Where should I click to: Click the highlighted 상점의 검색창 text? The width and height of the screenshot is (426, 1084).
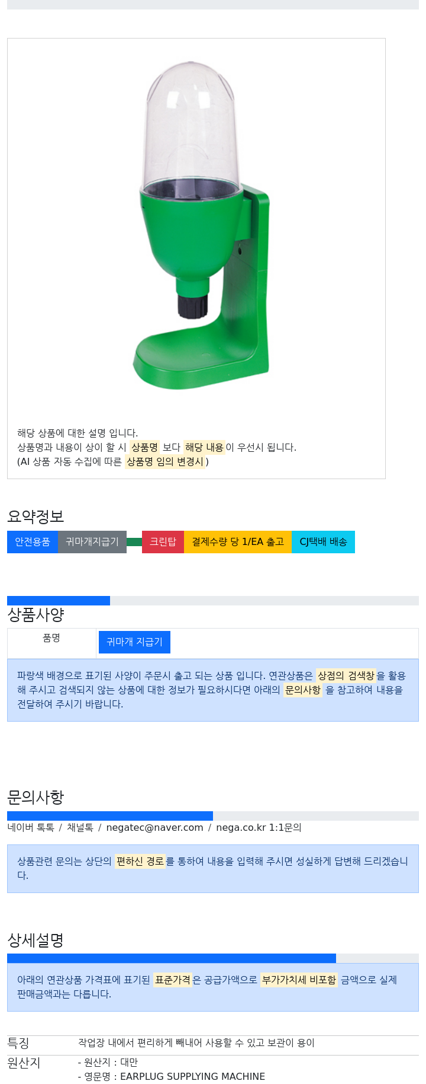[x=346, y=676]
